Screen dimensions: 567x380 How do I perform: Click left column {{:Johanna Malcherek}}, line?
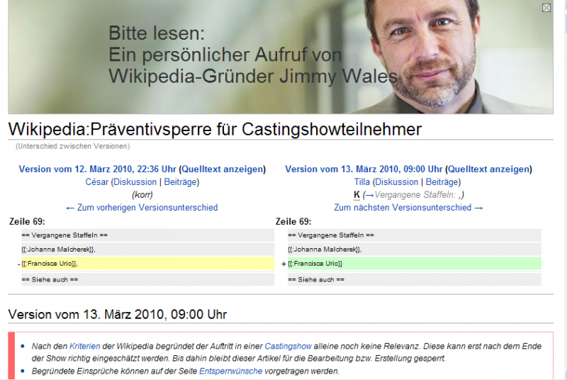point(147,250)
